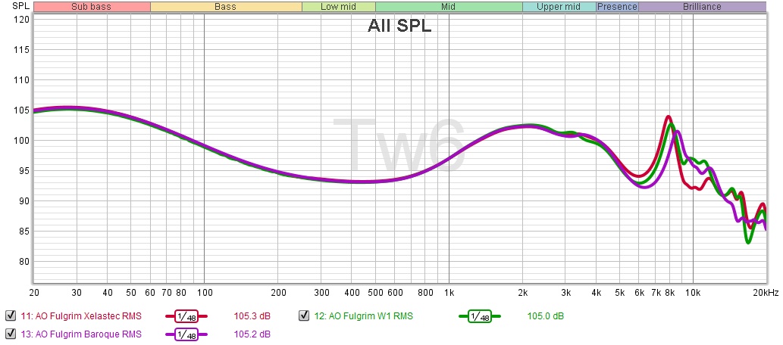Viewport: 783px width, 345px height.
Task: Choose the Mid frequency band header
Action: 448,7
